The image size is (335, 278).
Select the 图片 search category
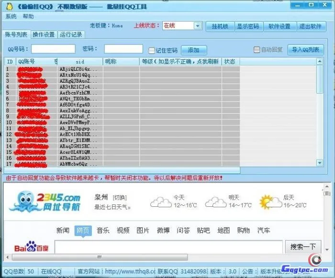coord(143,230)
